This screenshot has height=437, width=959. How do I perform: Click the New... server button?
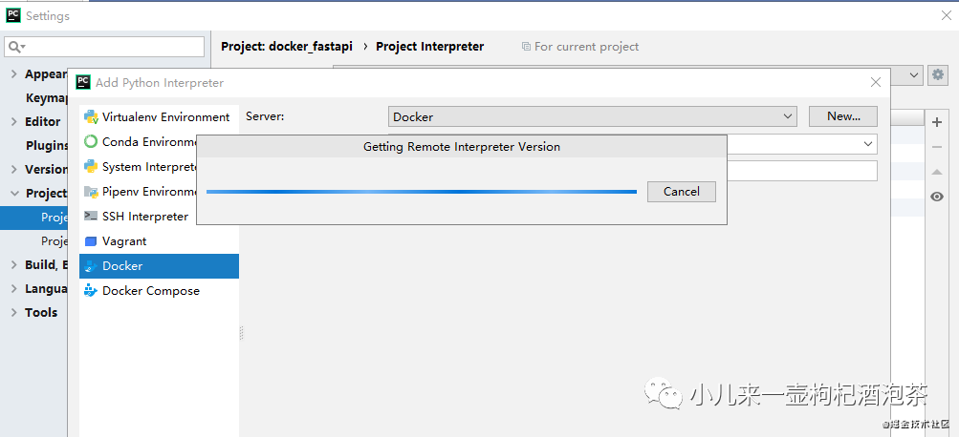[x=843, y=116]
